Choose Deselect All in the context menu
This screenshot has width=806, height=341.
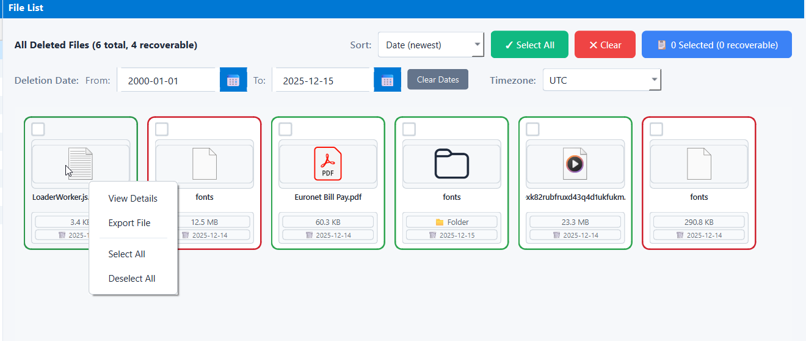coord(133,279)
